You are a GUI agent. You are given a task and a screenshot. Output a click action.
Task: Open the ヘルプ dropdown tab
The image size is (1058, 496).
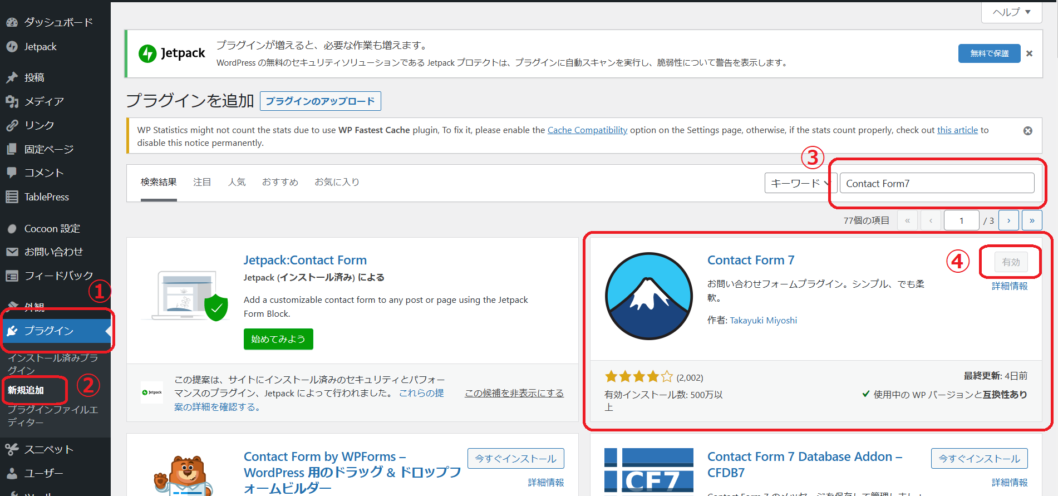tap(1012, 12)
